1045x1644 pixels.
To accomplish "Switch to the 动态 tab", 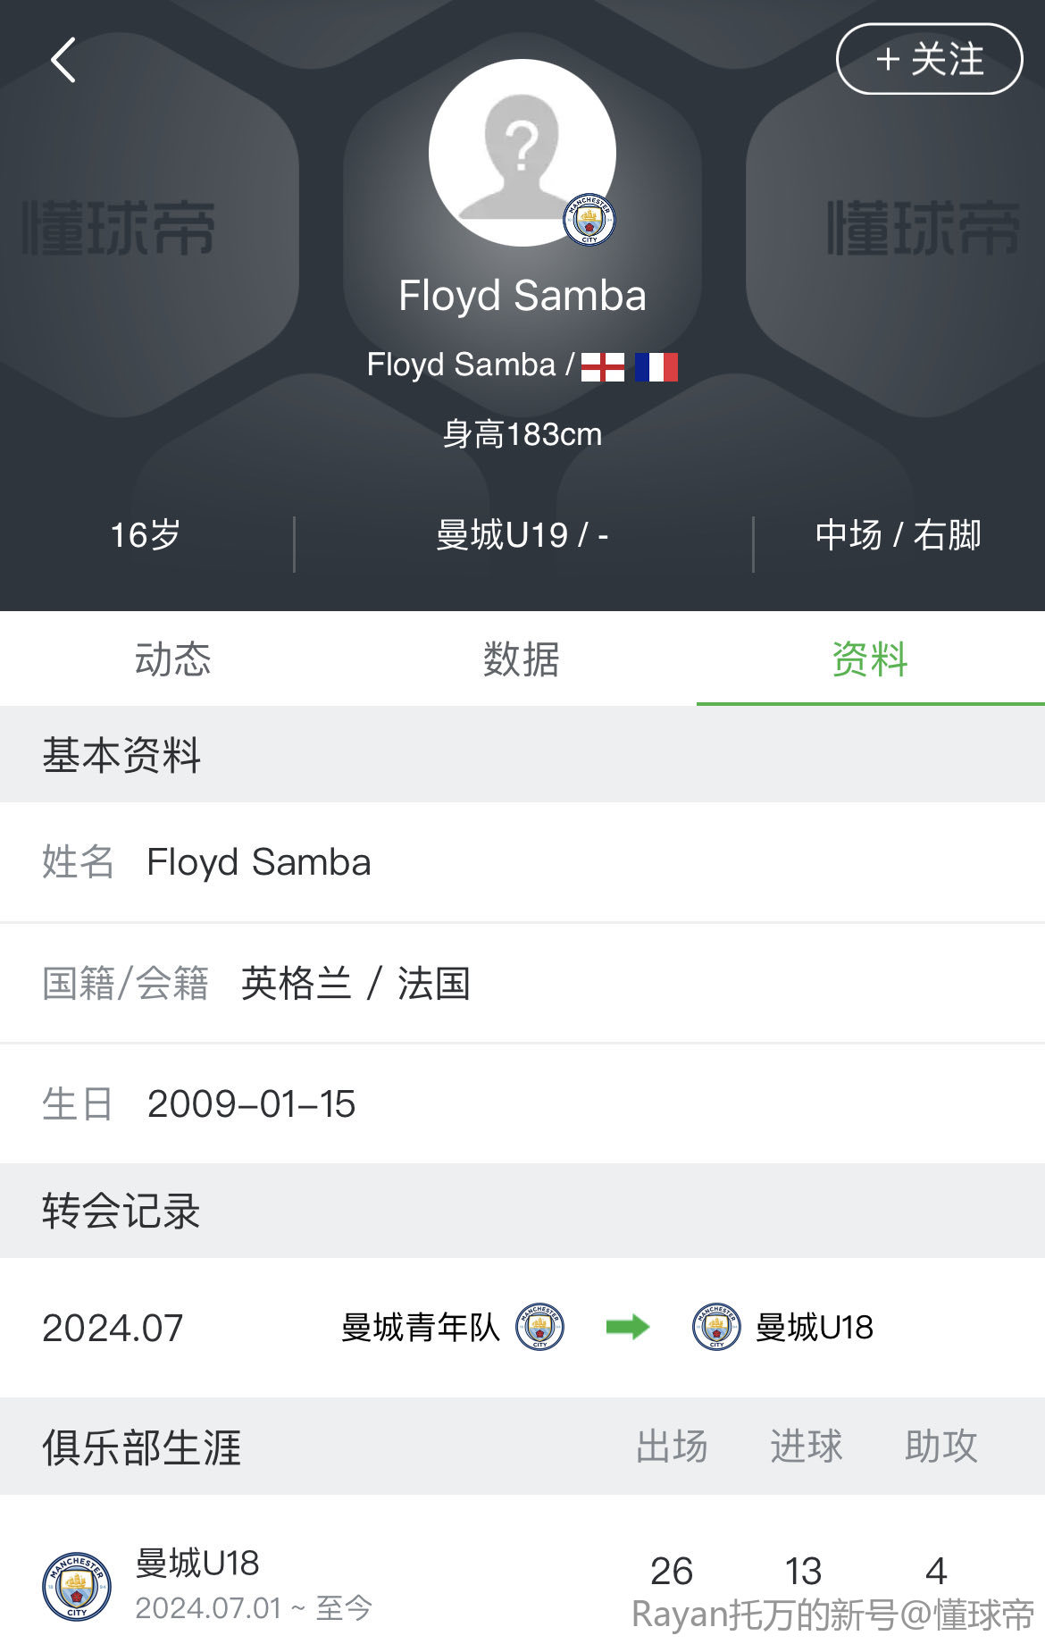I will 173,659.
